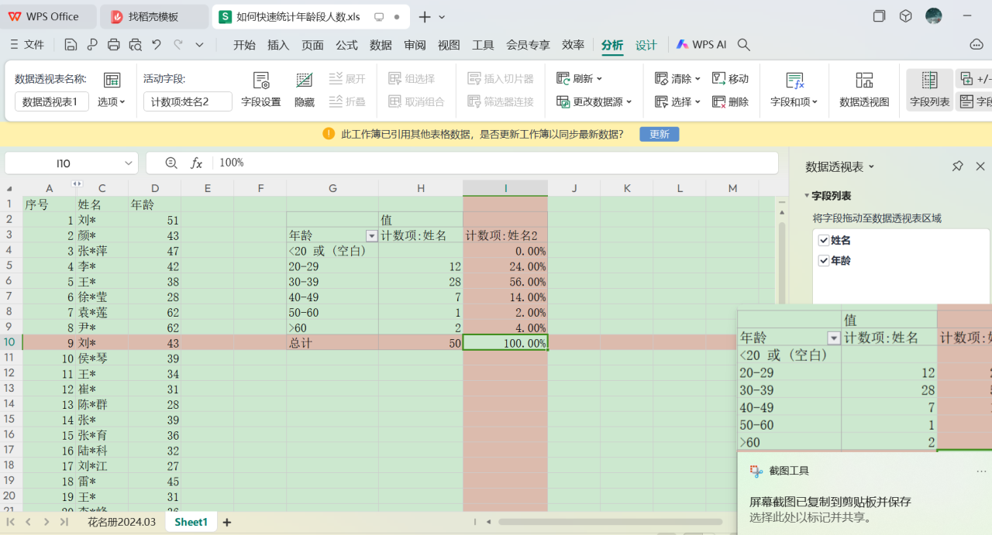Click the 移动 pivot table button
Image resolution: width=992 pixels, height=535 pixels.
[731, 79]
